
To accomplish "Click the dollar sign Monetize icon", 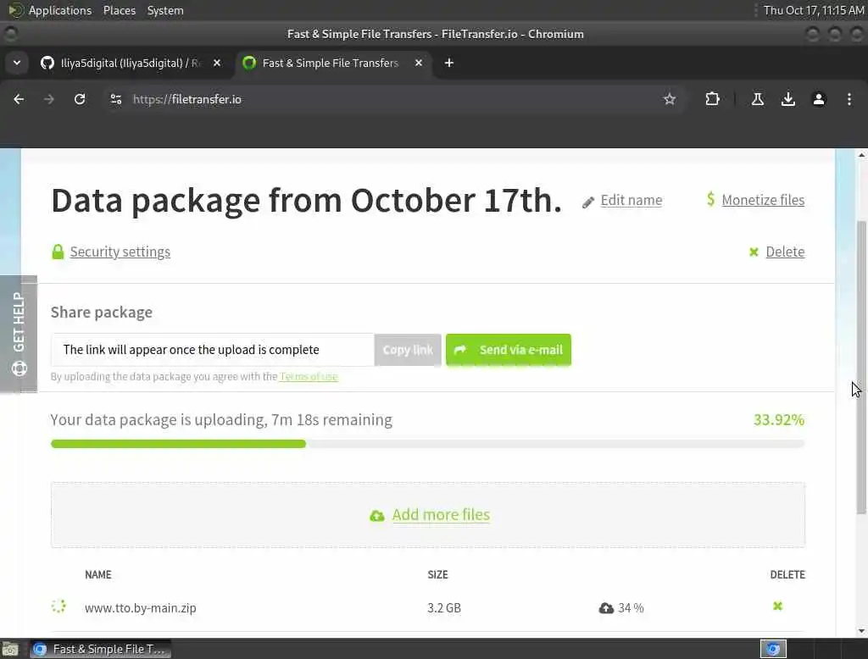I will pos(710,199).
